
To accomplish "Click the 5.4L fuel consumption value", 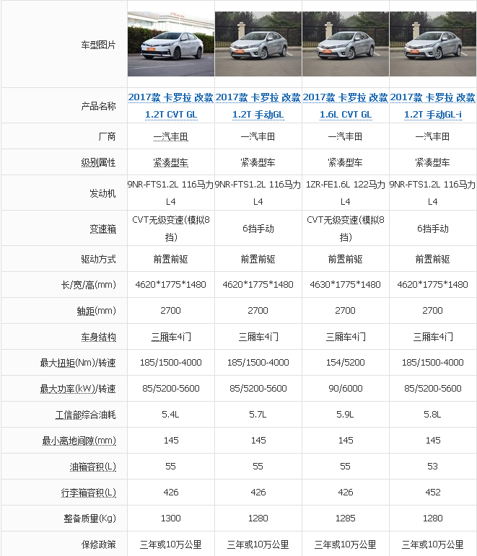I will pyautogui.click(x=171, y=414).
